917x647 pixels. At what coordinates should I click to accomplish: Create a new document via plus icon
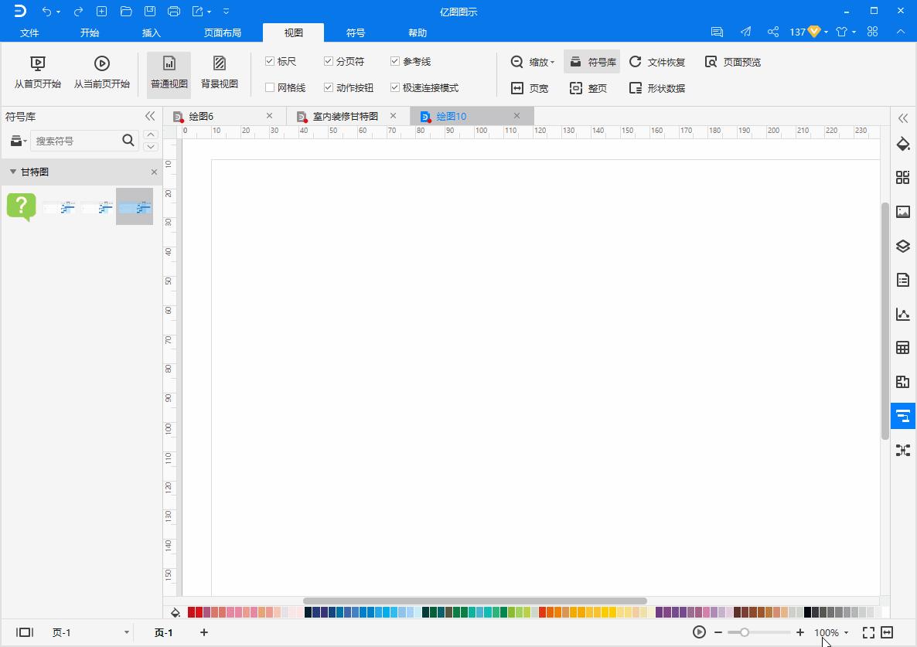(102, 12)
